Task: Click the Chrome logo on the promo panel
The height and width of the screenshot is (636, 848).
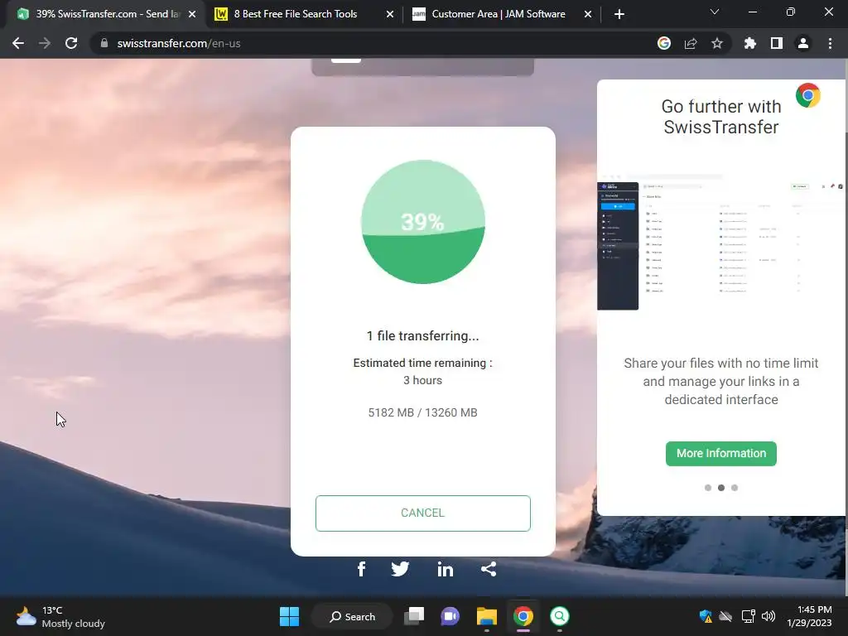Action: 808,96
